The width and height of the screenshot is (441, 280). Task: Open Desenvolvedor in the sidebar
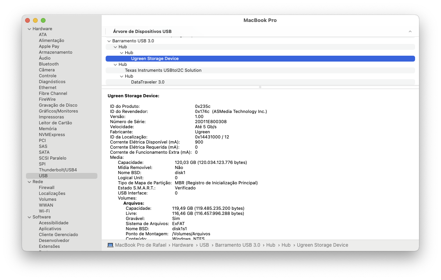click(x=54, y=241)
